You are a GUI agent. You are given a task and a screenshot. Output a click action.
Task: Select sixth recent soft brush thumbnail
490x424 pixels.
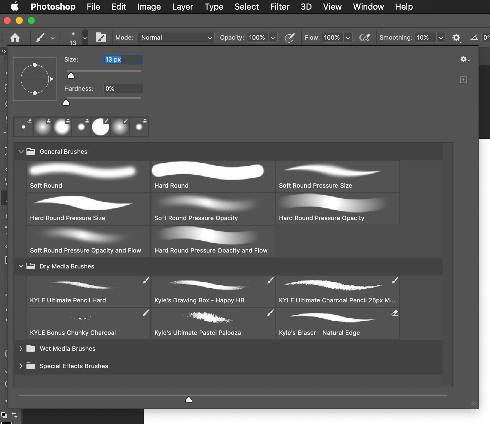[x=120, y=127]
